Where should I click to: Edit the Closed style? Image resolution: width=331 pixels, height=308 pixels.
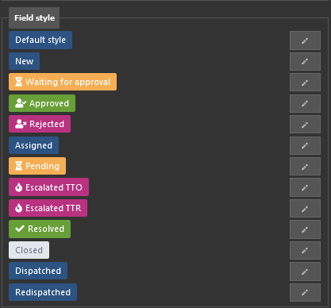[305, 250]
